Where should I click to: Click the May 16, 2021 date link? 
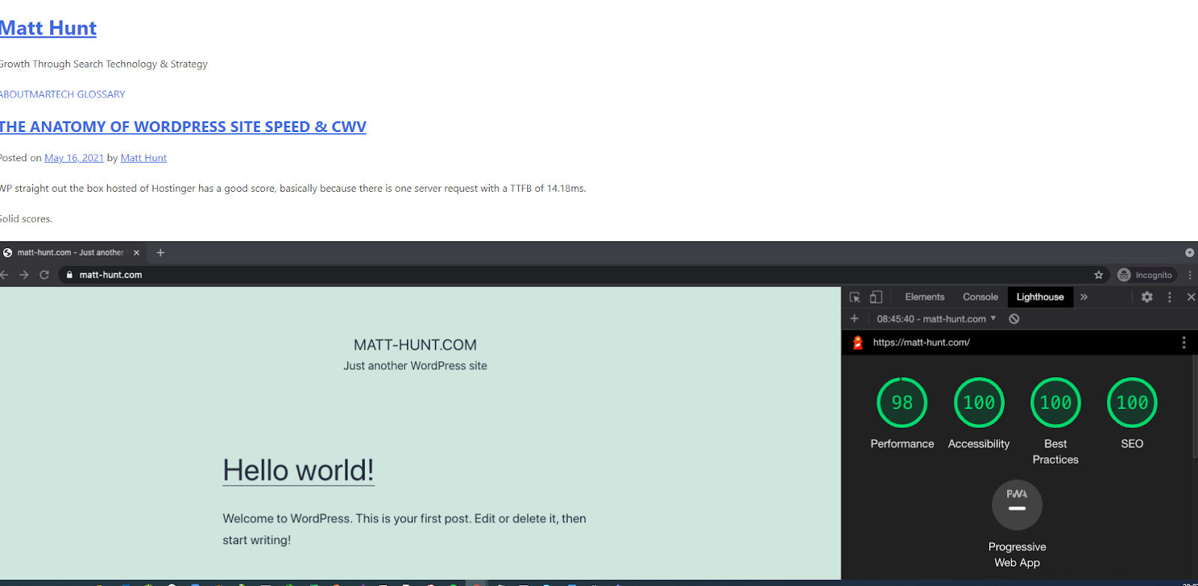[x=74, y=158]
